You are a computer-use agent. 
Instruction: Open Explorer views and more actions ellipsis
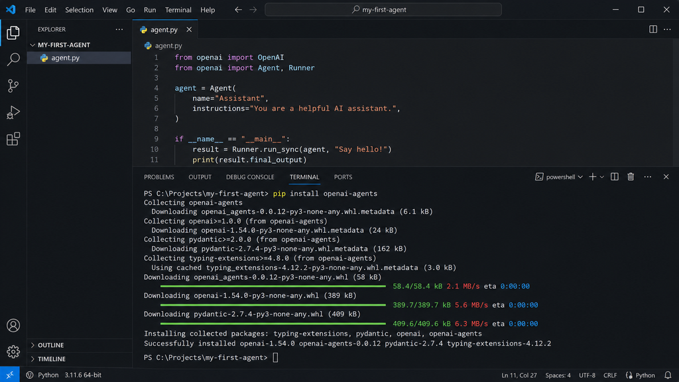(119, 29)
